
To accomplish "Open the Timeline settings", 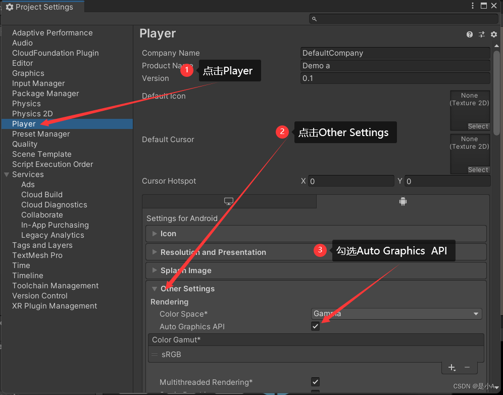I will click(x=28, y=276).
